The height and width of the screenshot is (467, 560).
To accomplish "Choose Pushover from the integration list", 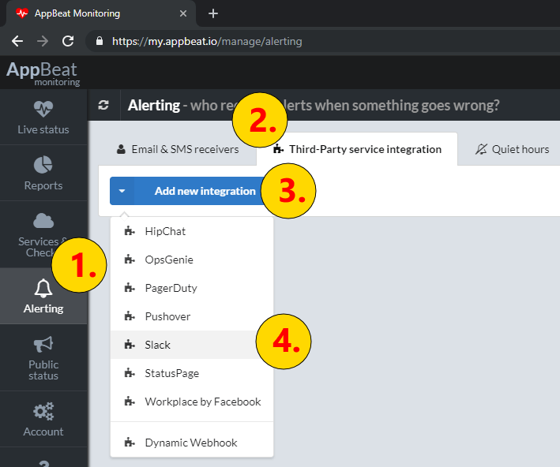I will (x=192, y=316).
